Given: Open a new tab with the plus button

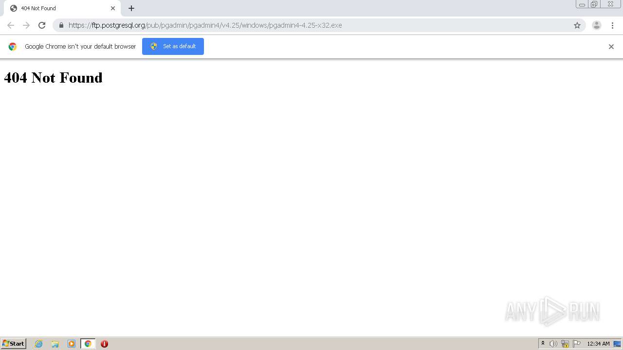Looking at the screenshot, I should coord(131,8).
